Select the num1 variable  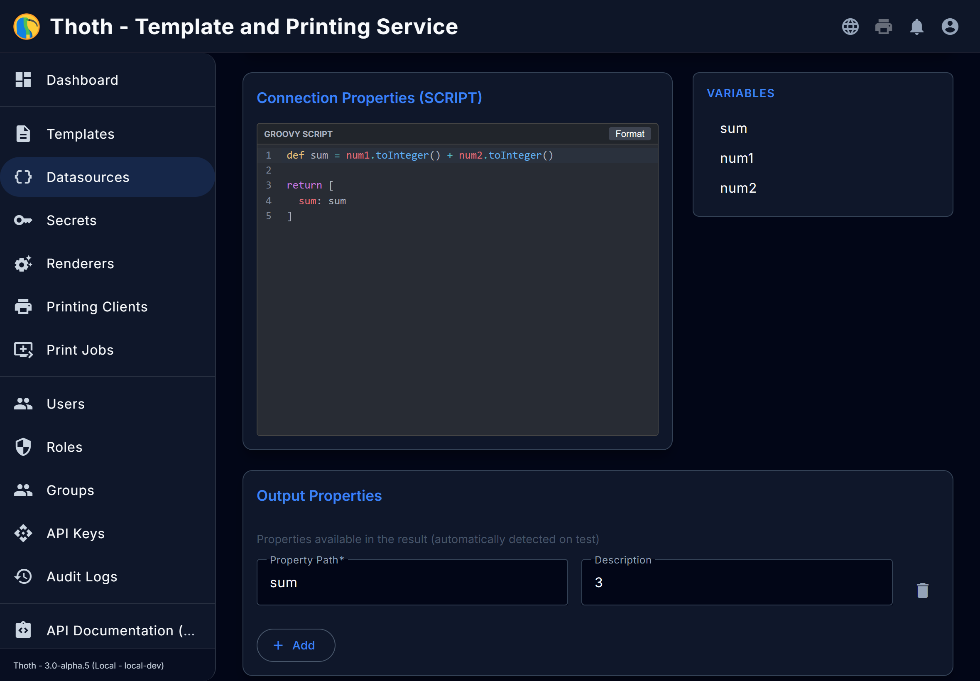(736, 158)
